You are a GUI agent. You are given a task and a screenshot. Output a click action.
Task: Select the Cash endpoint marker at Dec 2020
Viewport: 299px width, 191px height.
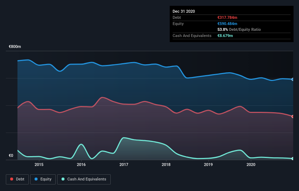[293, 159]
